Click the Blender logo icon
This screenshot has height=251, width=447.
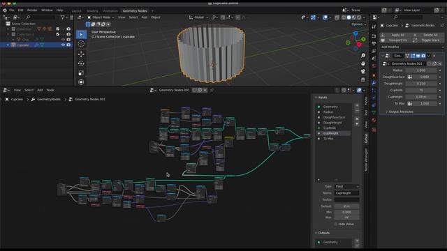tap(5, 10)
